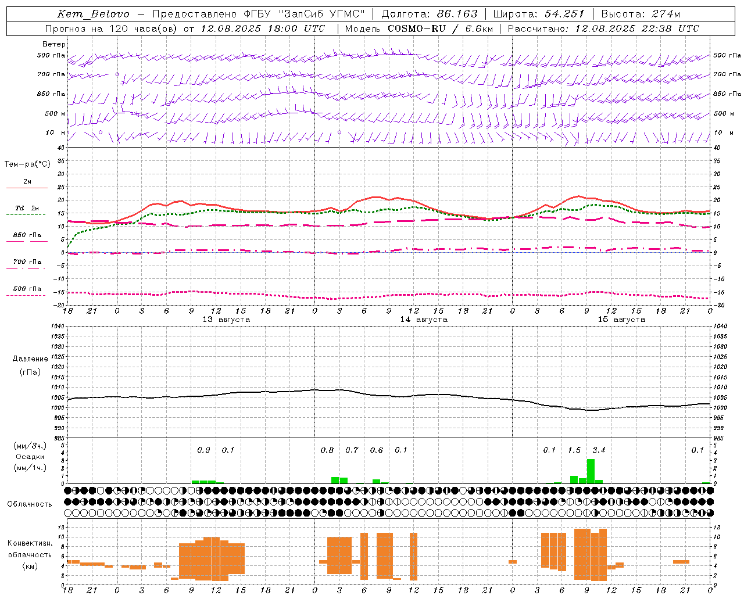Click the "Конвективн." convective cloud label

[x=30, y=543]
